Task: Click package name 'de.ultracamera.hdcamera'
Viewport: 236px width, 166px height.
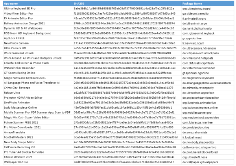Action: tap(199, 48)
